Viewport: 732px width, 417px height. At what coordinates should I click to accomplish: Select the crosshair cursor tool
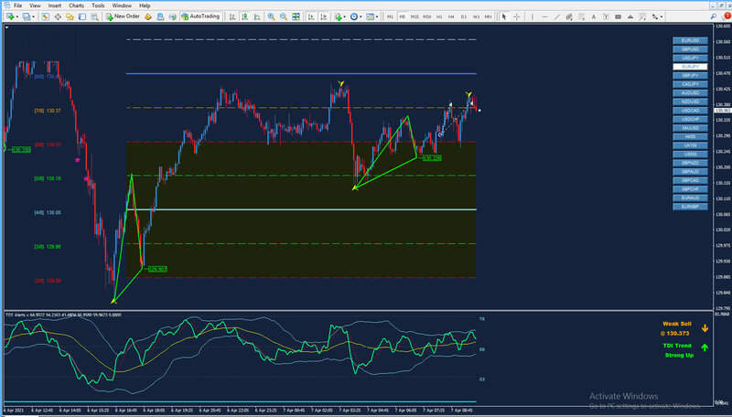click(x=517, y=16)
